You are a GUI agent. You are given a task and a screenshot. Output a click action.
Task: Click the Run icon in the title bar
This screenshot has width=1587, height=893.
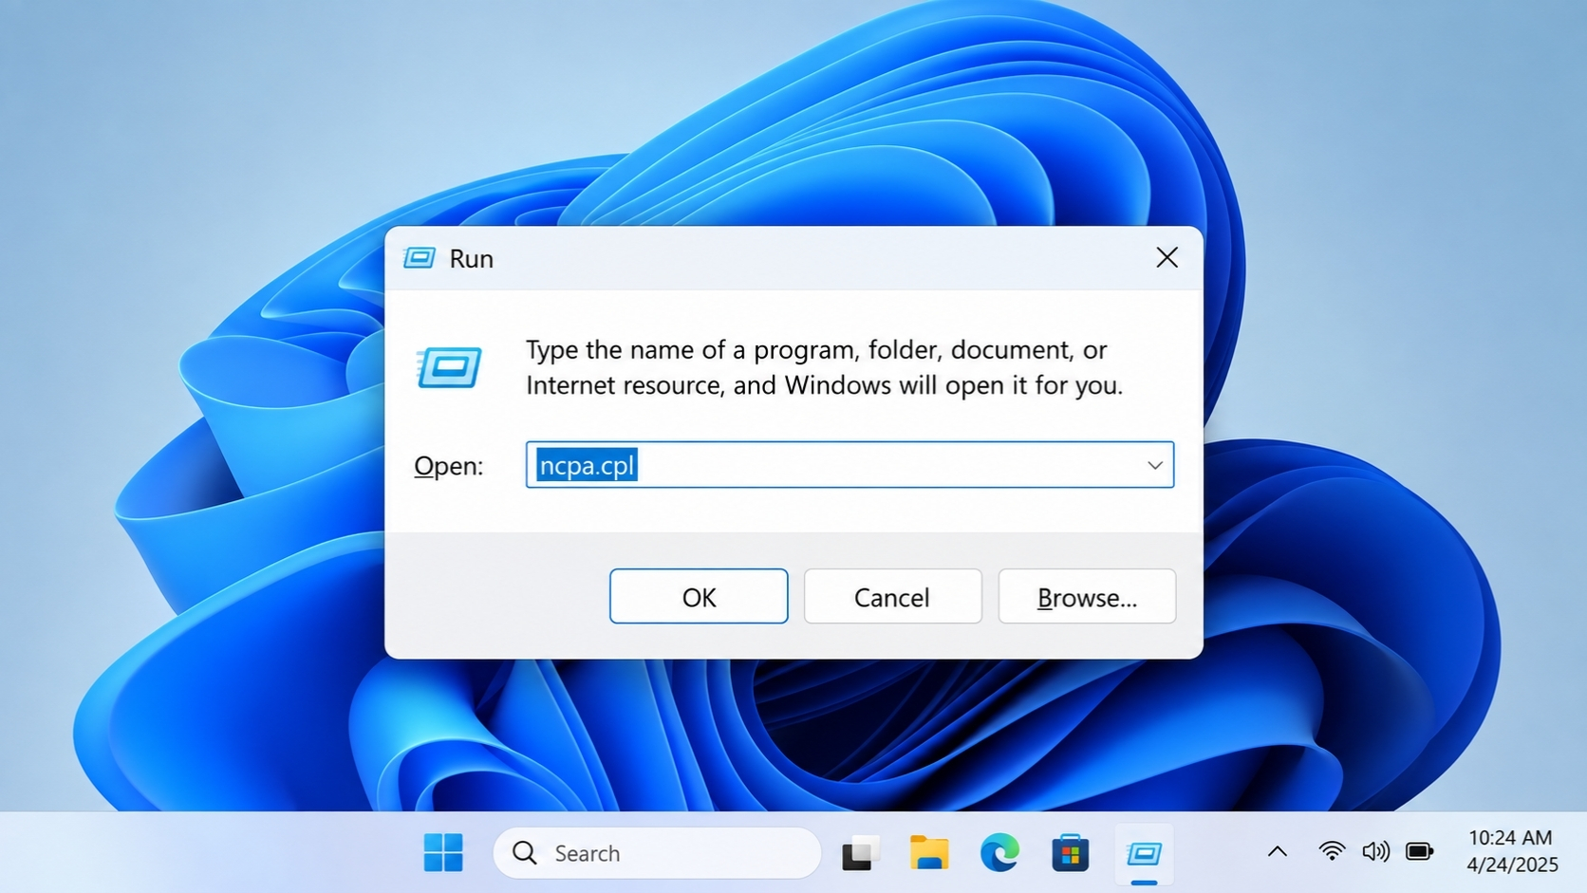pos(420,258)
